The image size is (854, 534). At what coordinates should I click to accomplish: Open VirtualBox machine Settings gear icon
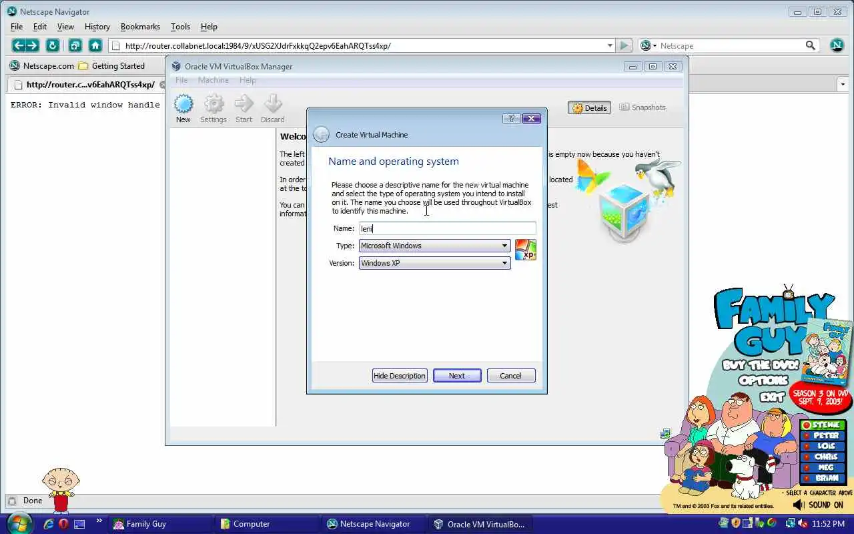point(213,104)
